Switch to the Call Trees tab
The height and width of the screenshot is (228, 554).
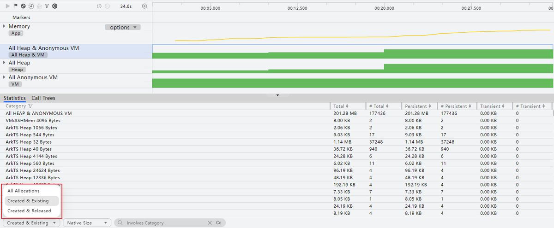click(x=43, y=98)
